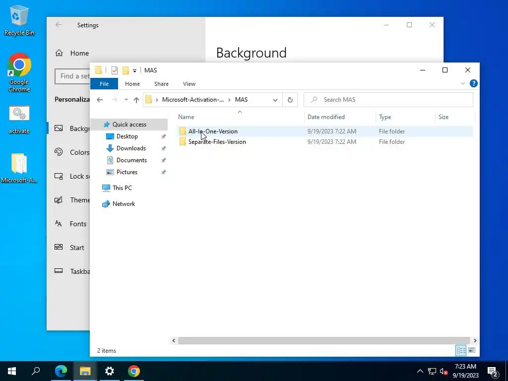Open the Recent locations dropdown arrow
Viewport: 508px width, 381px height.
click(x=126, y=100)
